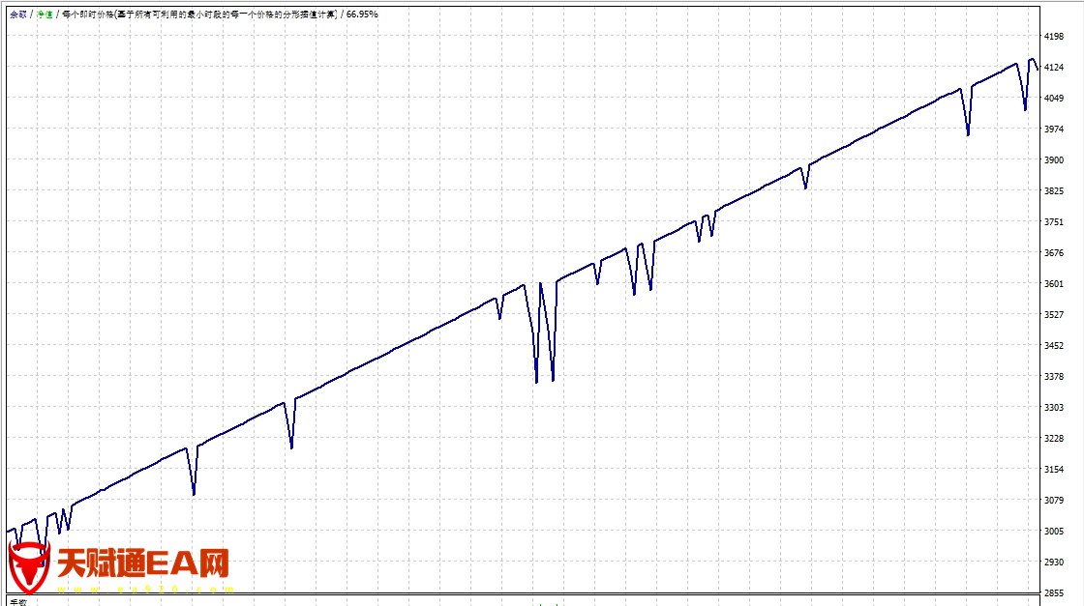Click the 3378 axis value
Image resolution: width=1084 pixels, height=606 pixels.
click(1054, 377)
